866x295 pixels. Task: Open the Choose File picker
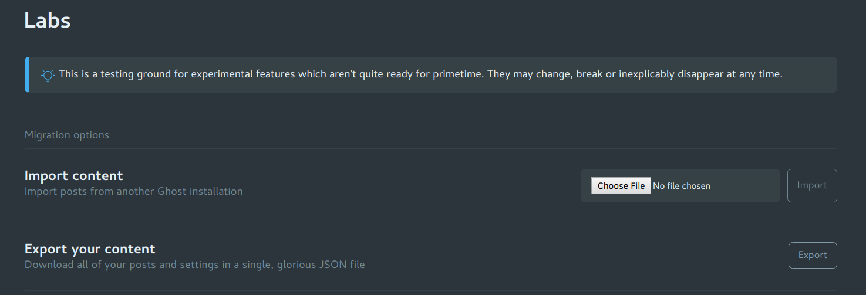[x=621, y=186]
